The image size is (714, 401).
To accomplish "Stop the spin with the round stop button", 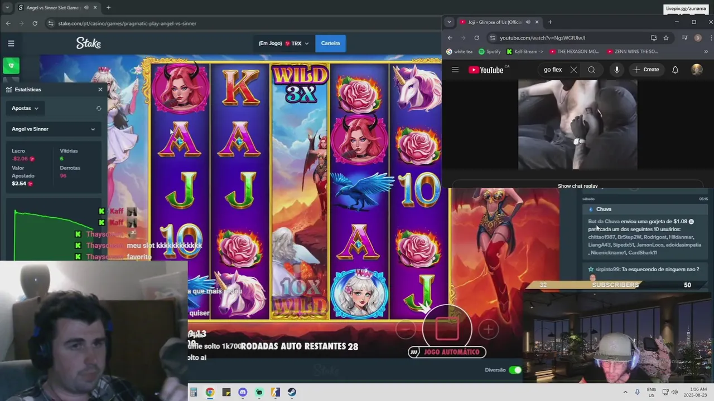I will coord(447,329).
